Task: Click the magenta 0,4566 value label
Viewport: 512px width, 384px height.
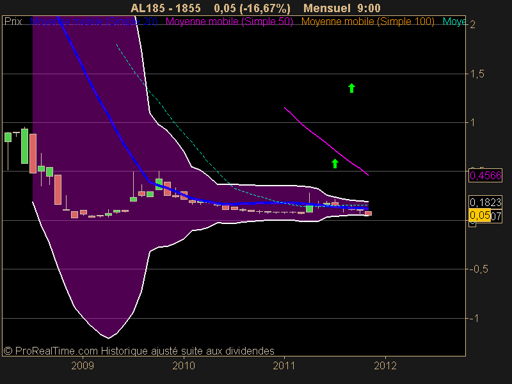Action: [x=486, y=175]
